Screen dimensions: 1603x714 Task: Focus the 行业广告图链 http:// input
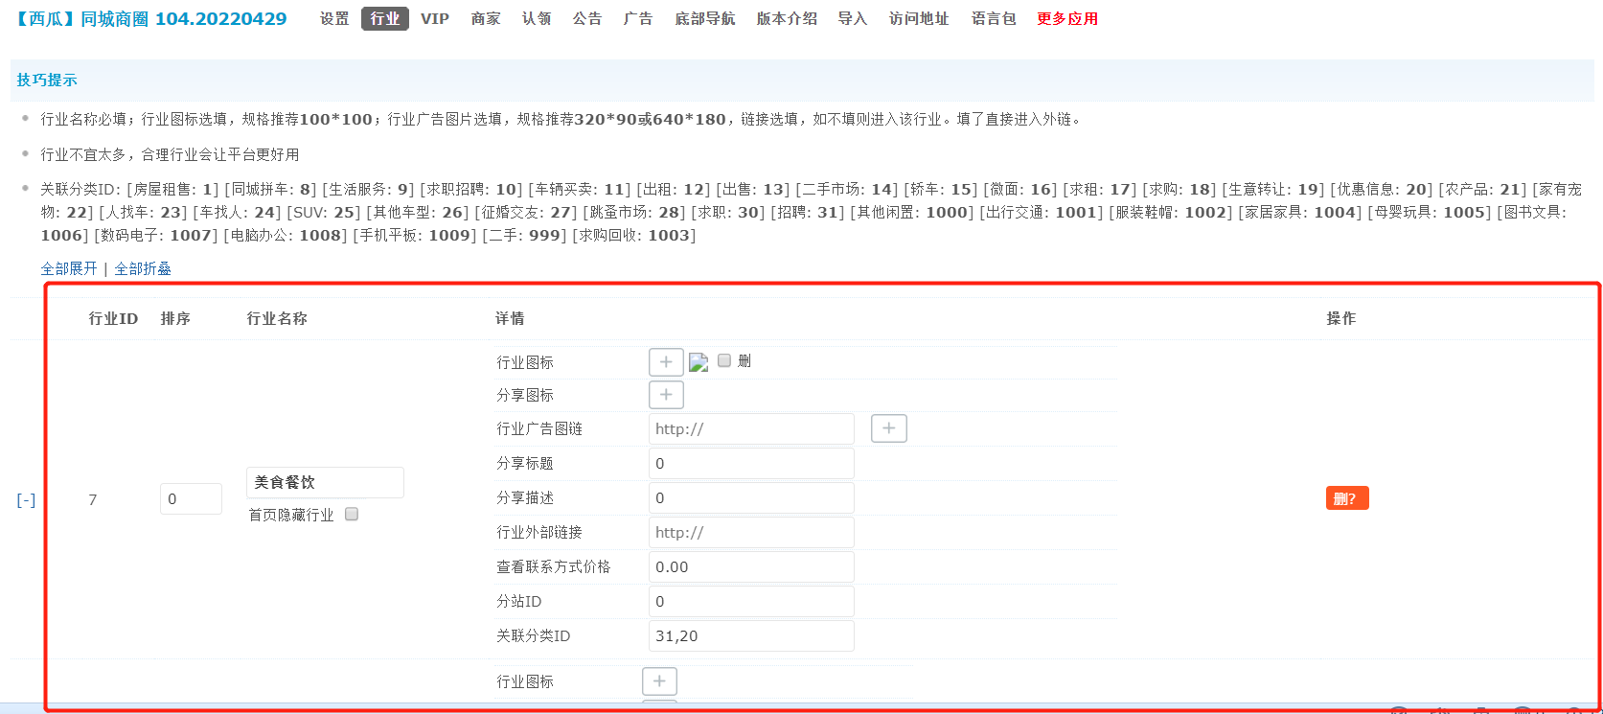[x=751, y=428]
